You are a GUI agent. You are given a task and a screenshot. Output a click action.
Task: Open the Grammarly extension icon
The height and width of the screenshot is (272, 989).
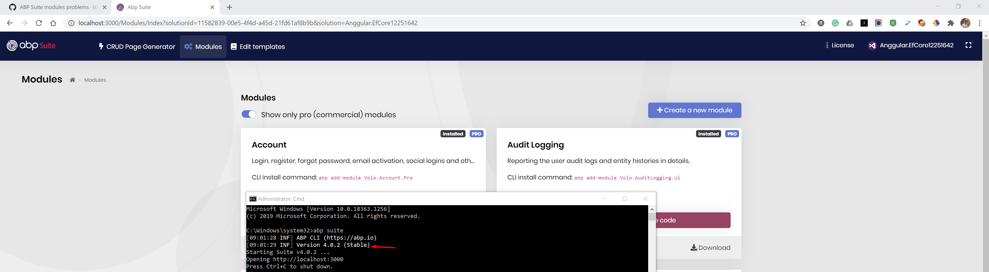click(x=835, y=23)
